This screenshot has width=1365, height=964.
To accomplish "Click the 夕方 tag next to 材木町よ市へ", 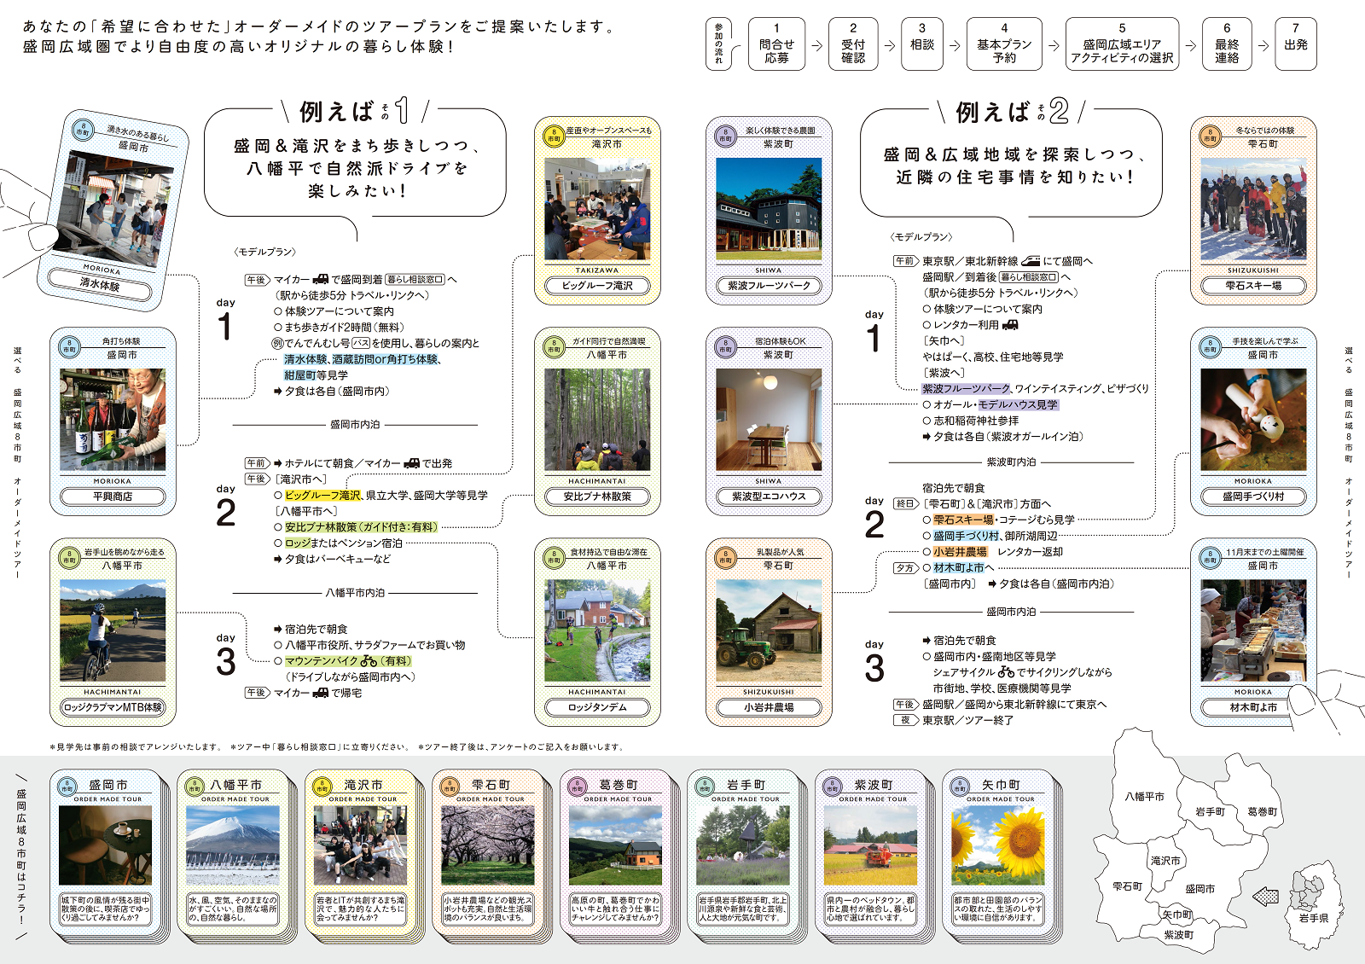I will click(x=905, y=568).
